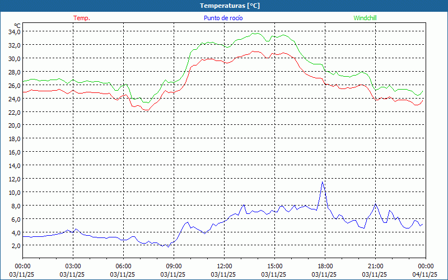Select the green Windchill legend label
Image resolution: width=448 pixels, height=280 pixels.
pos(365,18)
